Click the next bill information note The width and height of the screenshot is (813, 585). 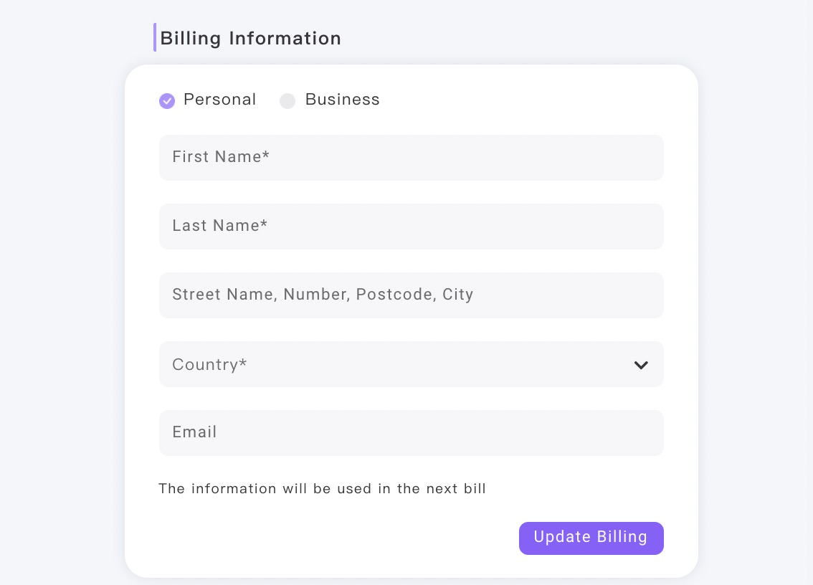[x=322, y=488]
